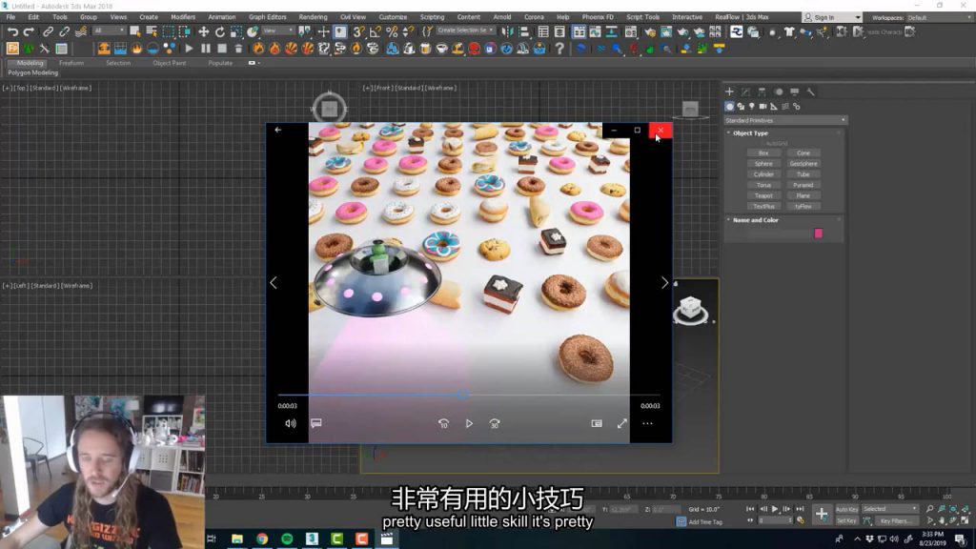Viewport: 976px width, 549px height.
Task: Mute the video player volume
Action: point(291,423)
